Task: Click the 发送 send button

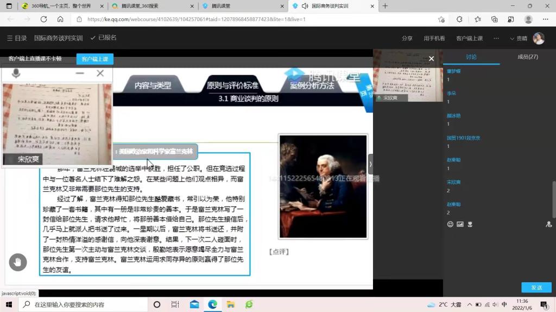Action: (536, 288)
